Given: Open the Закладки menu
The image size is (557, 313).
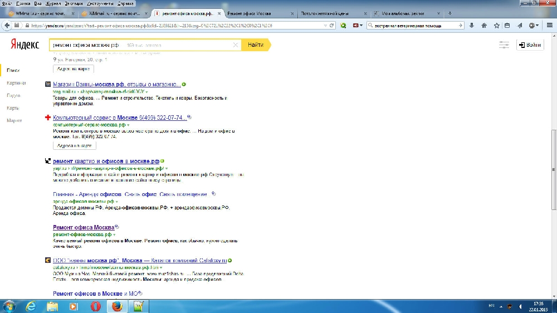Looking at the screenshot, I should 74,3.
